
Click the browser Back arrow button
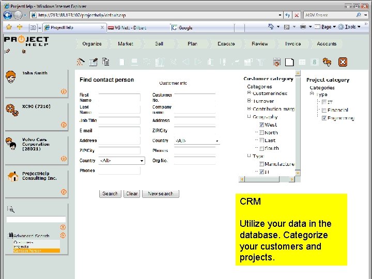coord(8,15)
